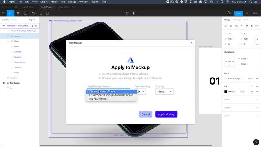This screenshot has height=147, width=261.
Task: Toggle layer visibility eye in the Layer section
Action: click(x=257, y=78)
